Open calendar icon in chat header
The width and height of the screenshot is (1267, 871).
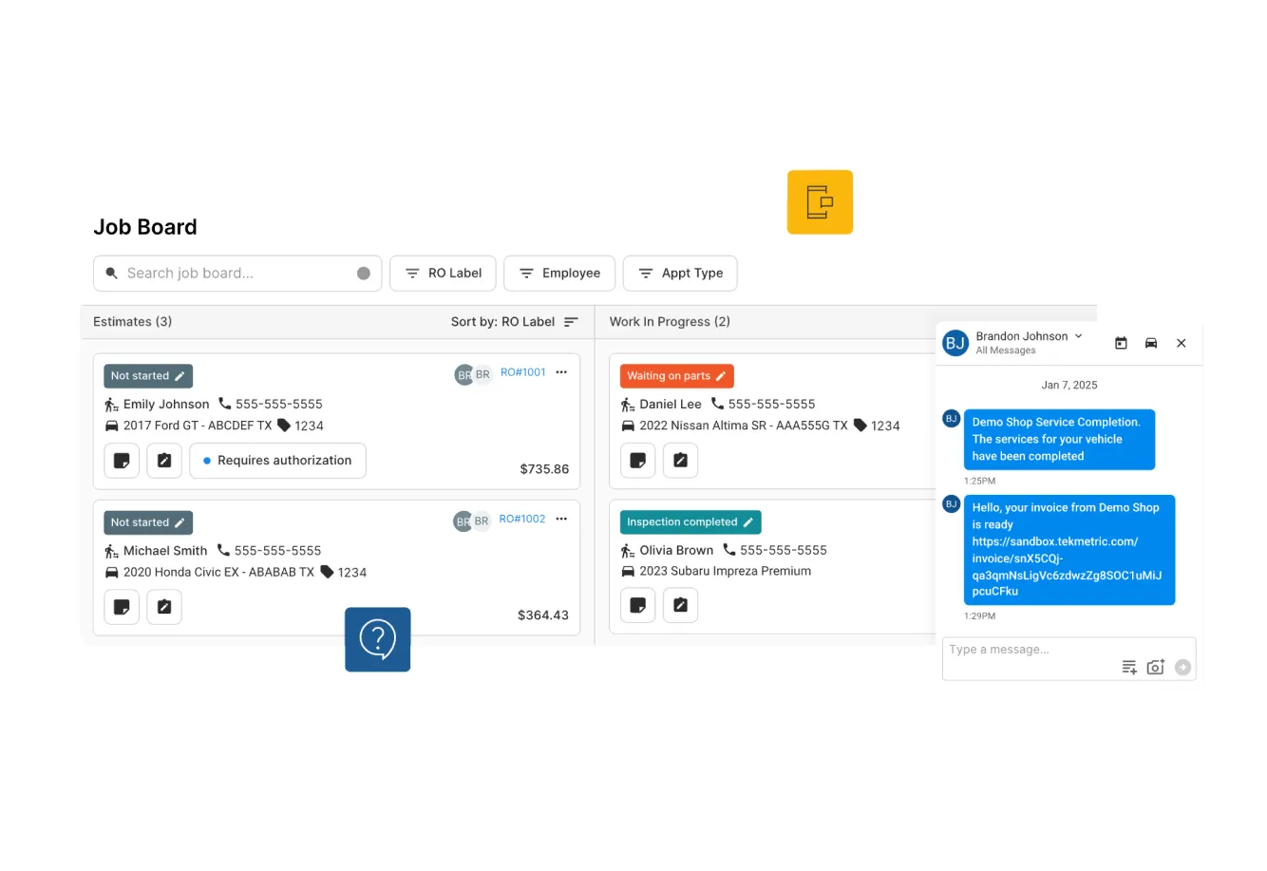pos(1121,343)
